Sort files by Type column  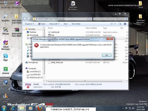coord(105,28)
